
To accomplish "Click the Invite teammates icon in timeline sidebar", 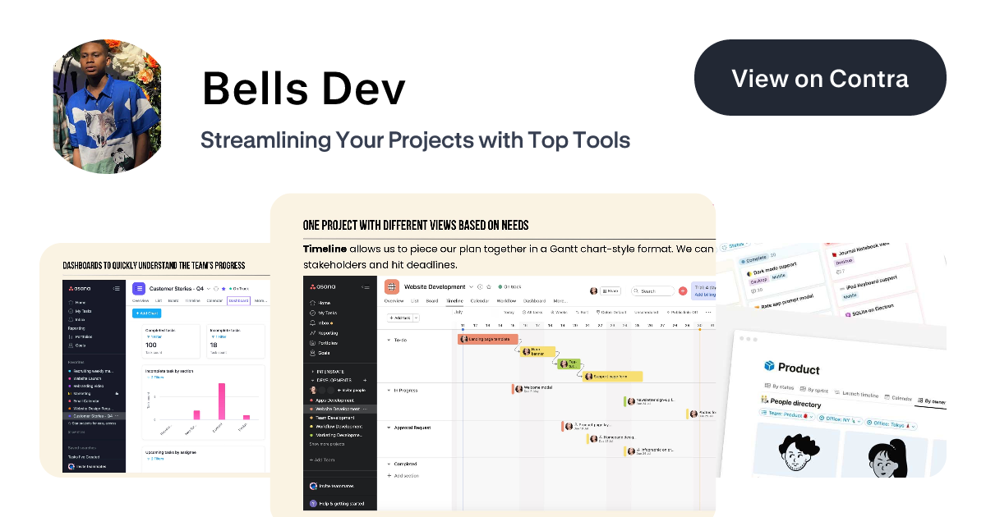I will (313, 485).
